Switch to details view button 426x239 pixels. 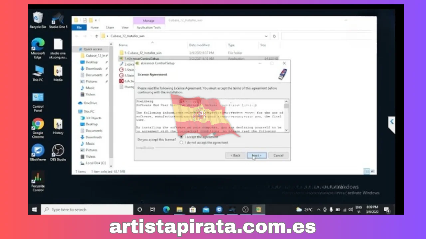[367, 171]
